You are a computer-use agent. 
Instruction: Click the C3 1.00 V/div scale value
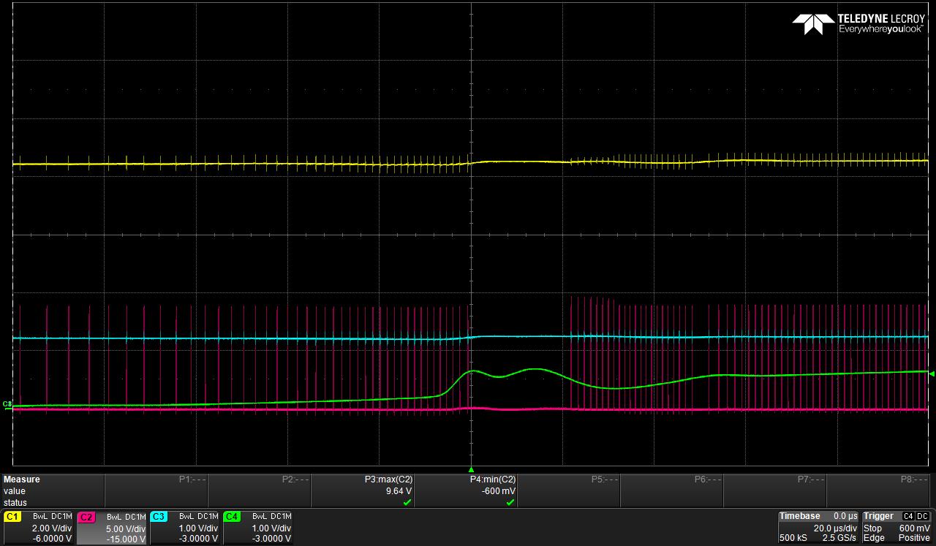point(198,528)
